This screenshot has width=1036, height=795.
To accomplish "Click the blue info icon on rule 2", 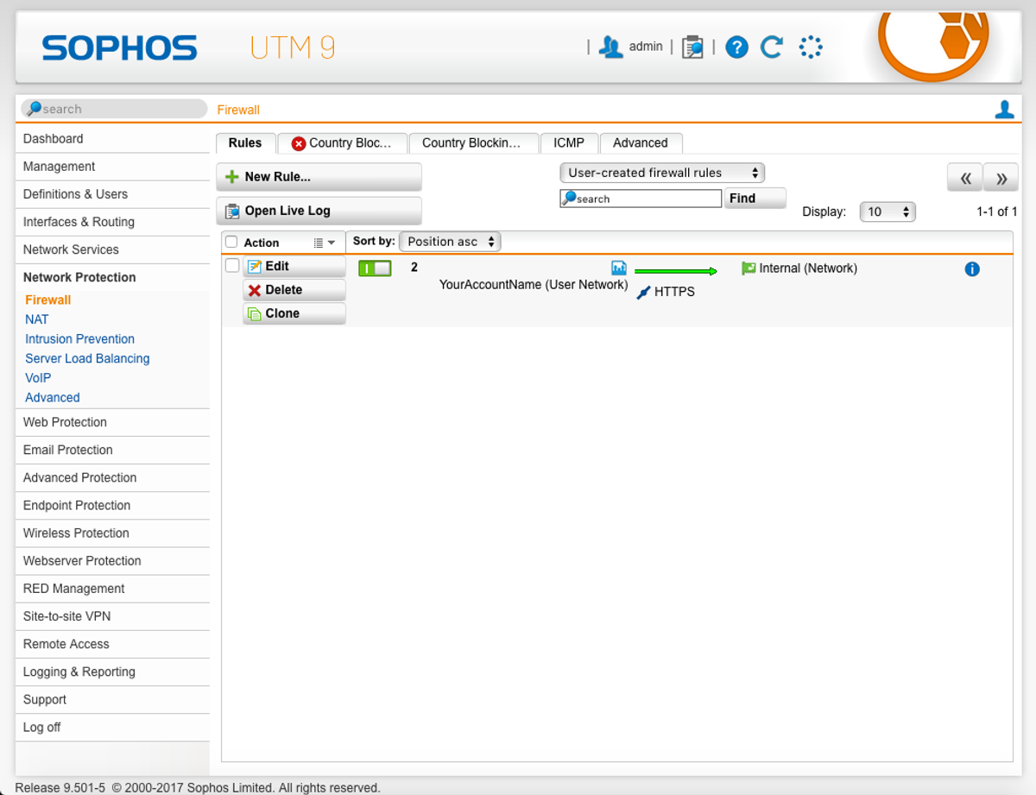I will tap(972, 269).
